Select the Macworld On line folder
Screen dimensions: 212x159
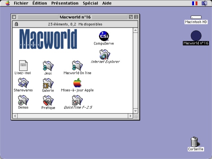click(77, 66)
